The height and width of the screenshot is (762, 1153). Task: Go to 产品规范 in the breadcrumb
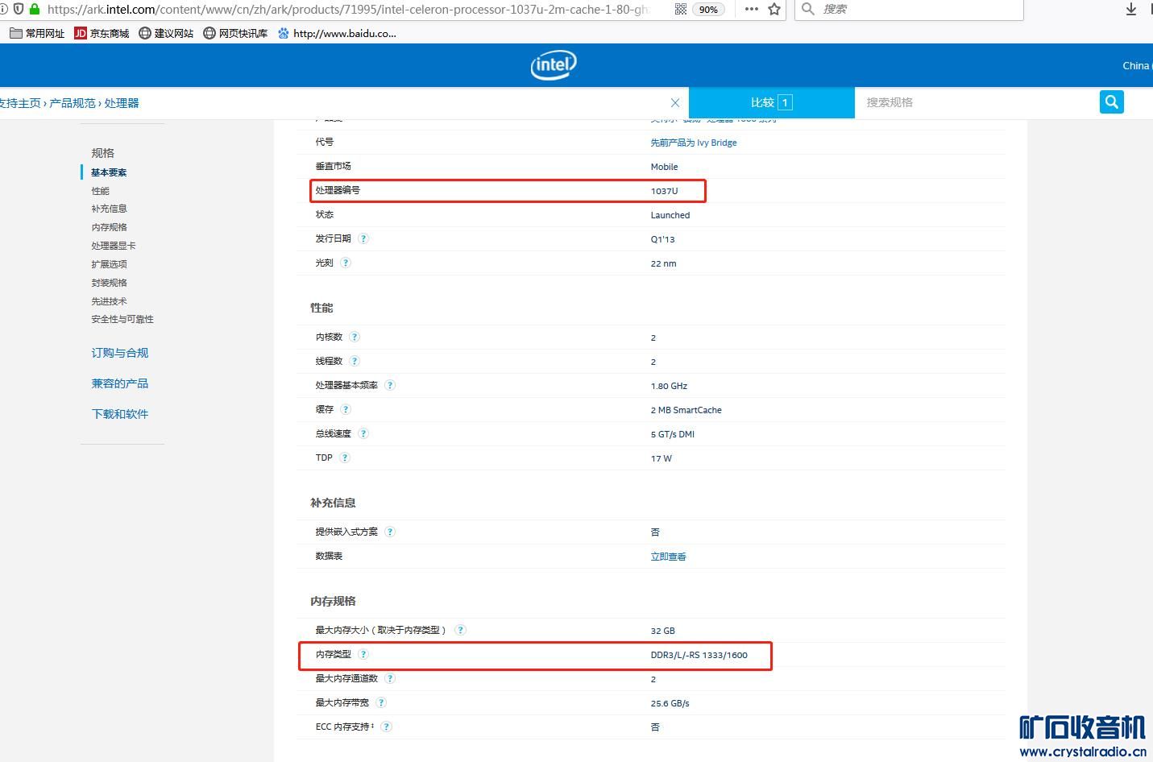click(73, 103)
